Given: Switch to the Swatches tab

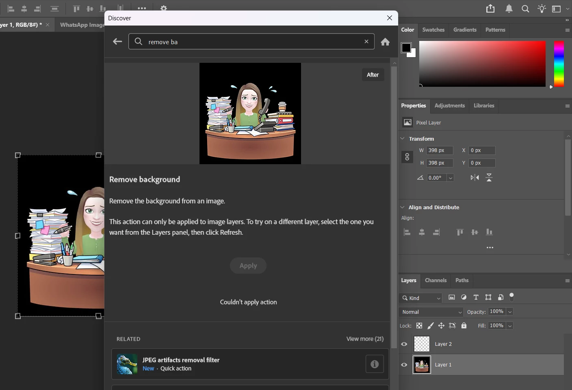Looking at the screenshot, I should tap(433, 30).
